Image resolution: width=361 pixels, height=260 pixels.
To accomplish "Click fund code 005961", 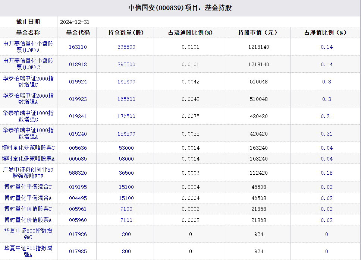I will tap(78, 209).
